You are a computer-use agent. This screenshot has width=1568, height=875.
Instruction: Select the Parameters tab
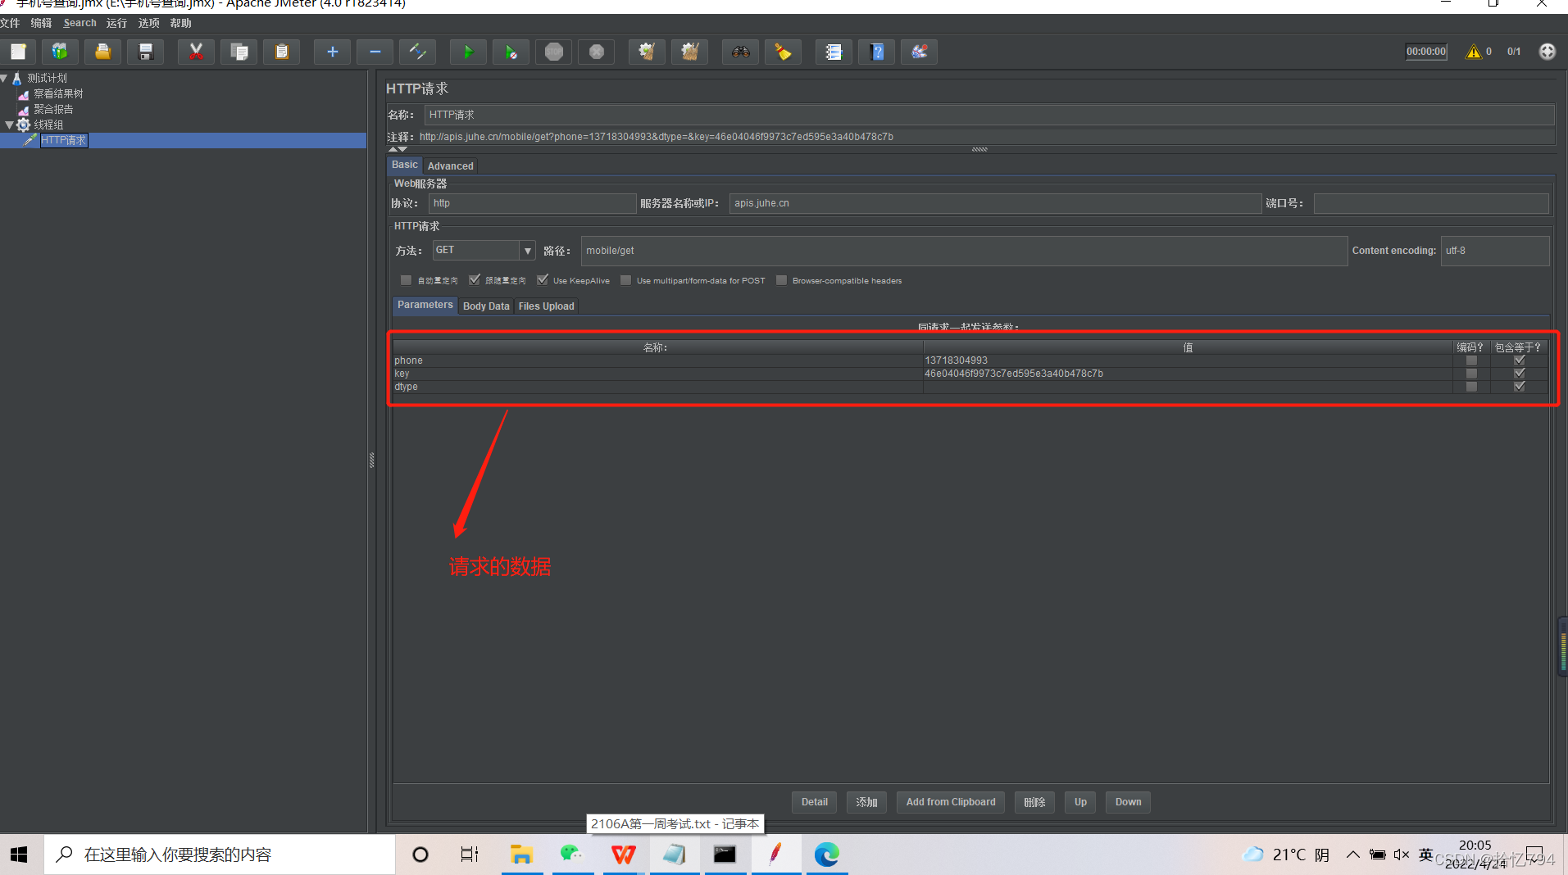tap(425, 305)
